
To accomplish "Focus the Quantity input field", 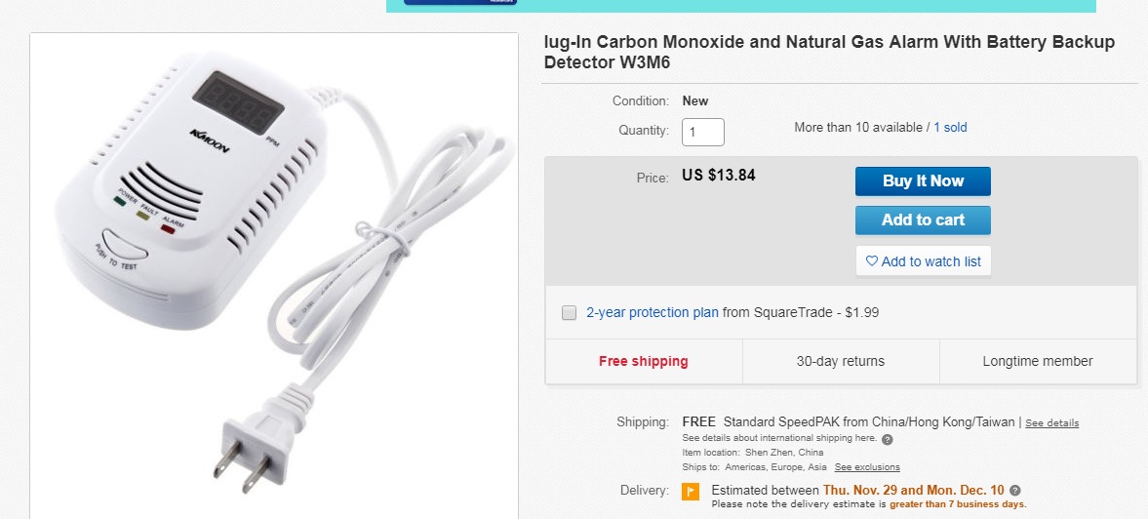I will [x=702, y=132].
